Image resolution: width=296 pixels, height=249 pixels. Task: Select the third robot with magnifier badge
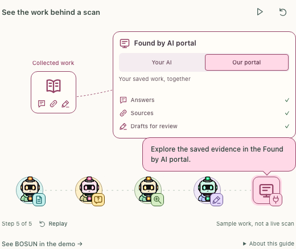pos(149,191)
